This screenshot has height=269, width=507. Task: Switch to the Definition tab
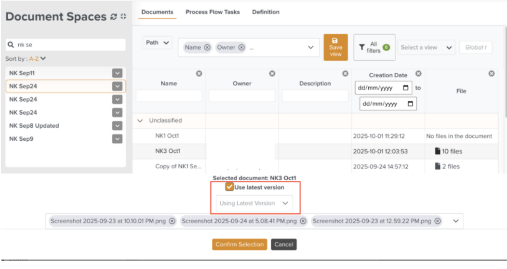click(x=266, y=12)
